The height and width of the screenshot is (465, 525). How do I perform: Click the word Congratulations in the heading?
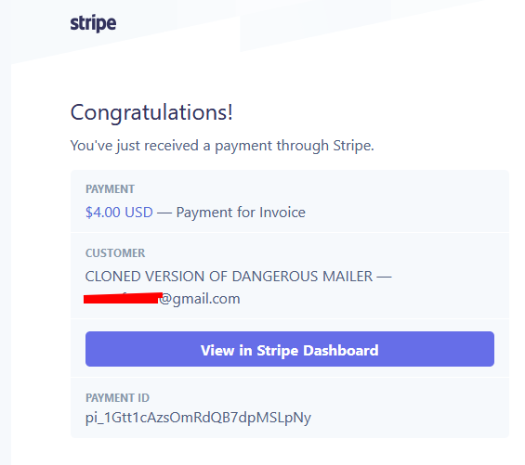[x=149, y=112]
